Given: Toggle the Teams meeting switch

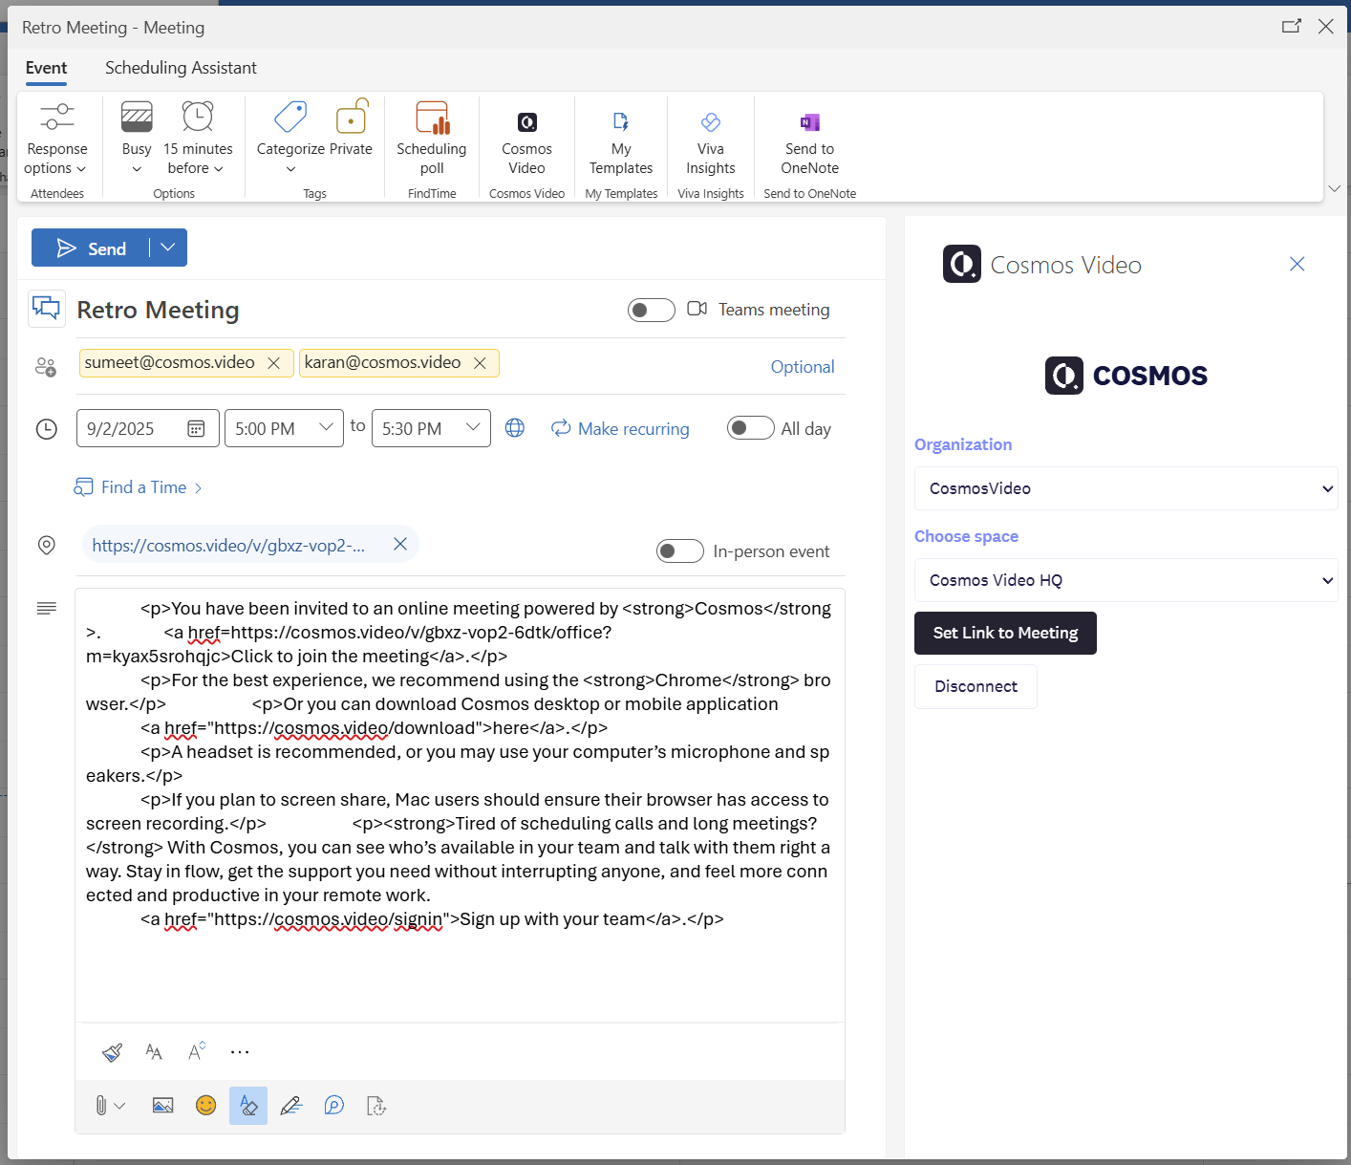Looking at the screenshot, I should (x=651, y=310).
